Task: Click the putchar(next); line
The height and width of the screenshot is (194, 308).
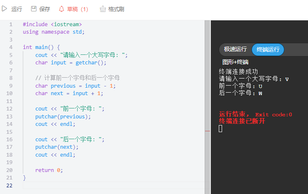Action: tap(57, 147)
